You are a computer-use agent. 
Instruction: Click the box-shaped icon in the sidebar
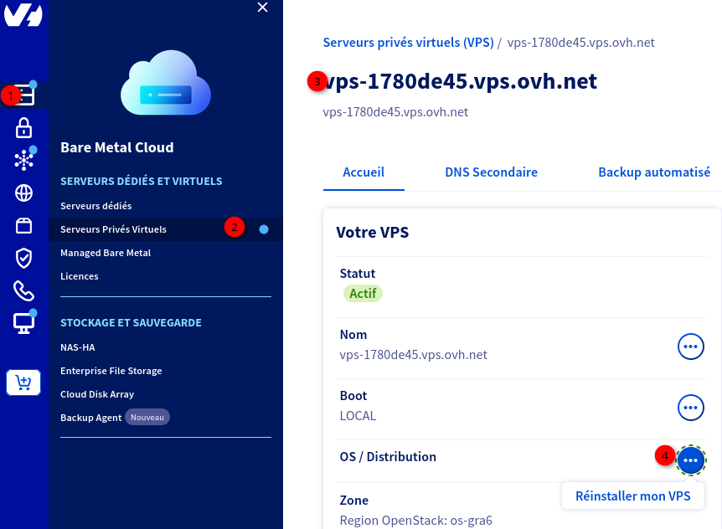[x=24, y=226]
